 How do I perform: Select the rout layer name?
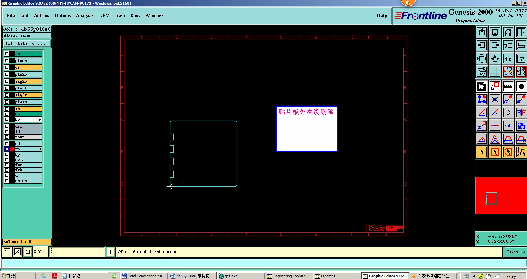click(x=28, y=137)
